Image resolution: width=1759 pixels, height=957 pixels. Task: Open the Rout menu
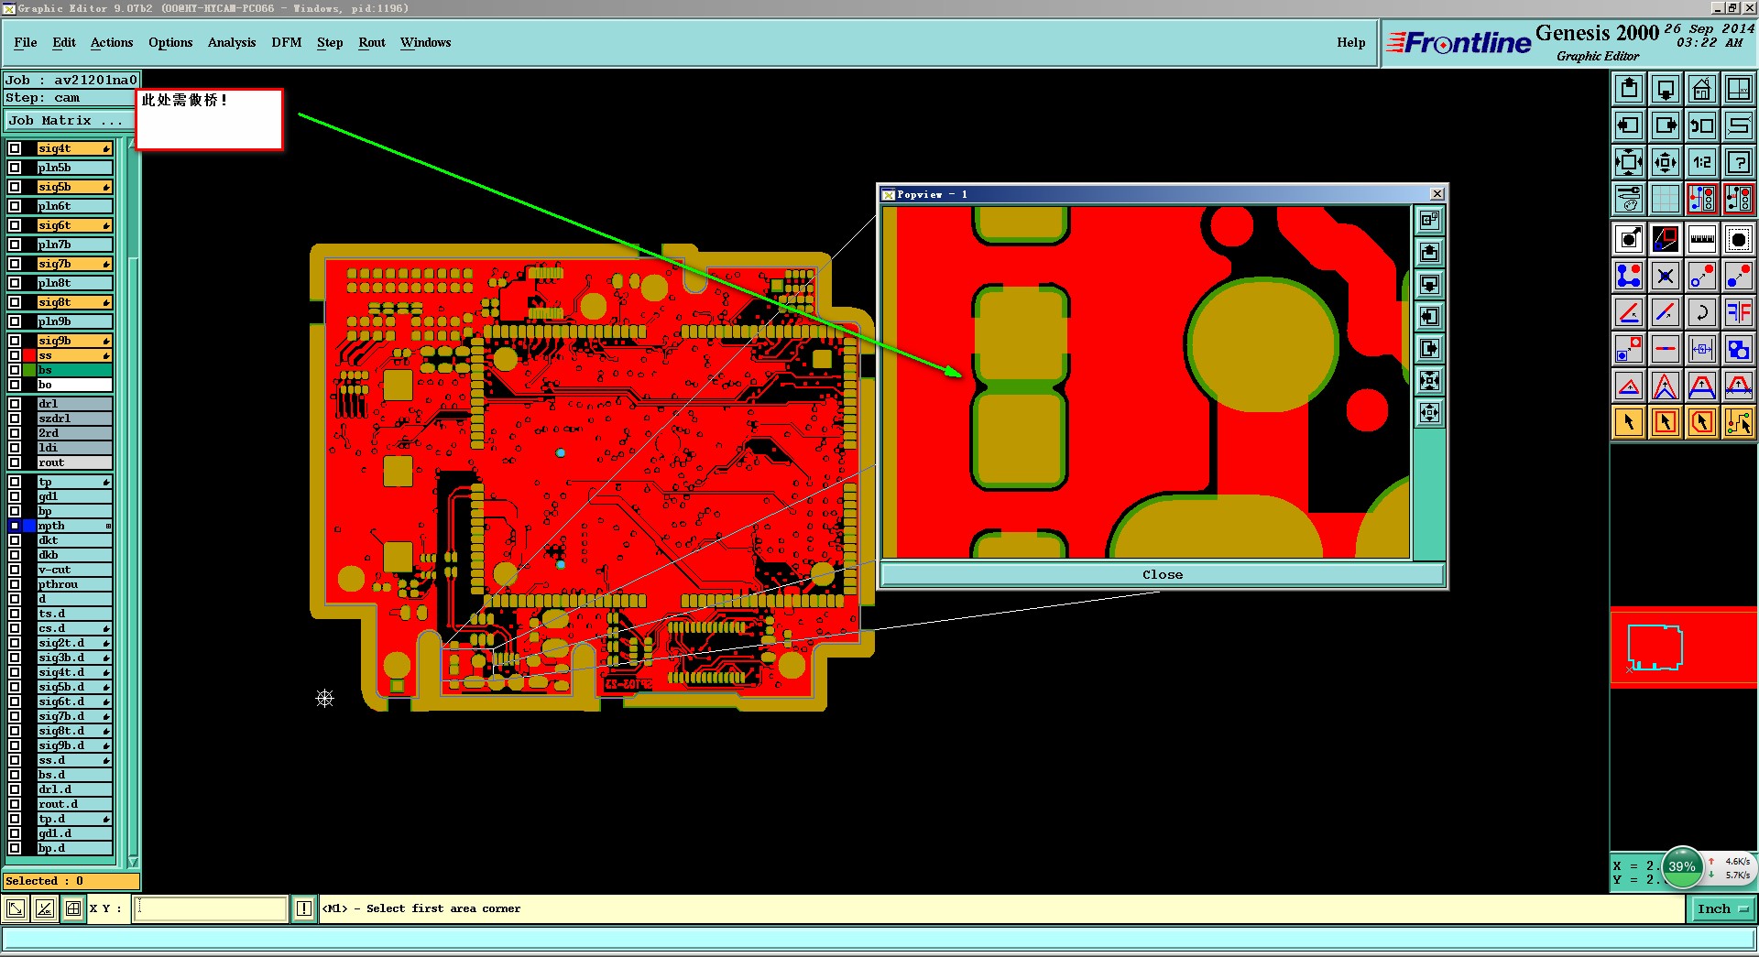tap(372, 42)
